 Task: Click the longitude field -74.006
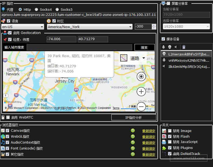click(61, 39)
